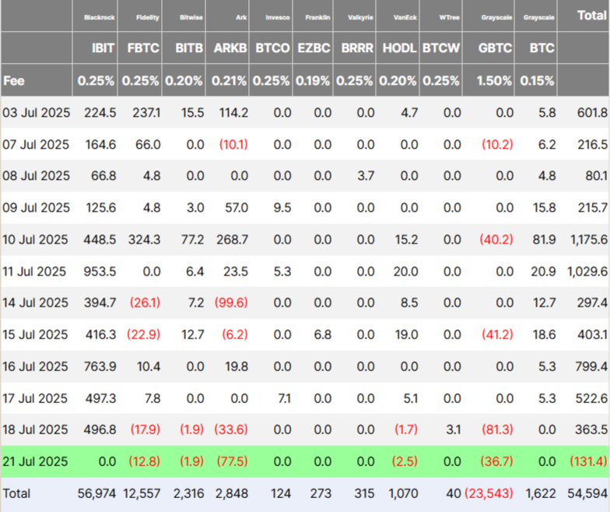The height and width of the screenshot is (512, 610).
Task: Click the 1,175.6 total for 10 Jul
Action: coord(589,240)
